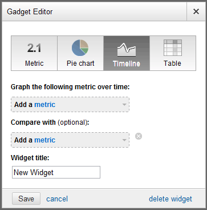This screenshot has width=207, height=210.
Task: Choose the Pie chart icon
Action: [x=80, y=47]
